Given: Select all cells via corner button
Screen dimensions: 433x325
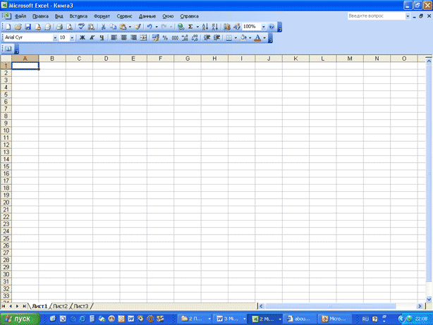Looking at the screenshot, I should (x=6, y=59).
